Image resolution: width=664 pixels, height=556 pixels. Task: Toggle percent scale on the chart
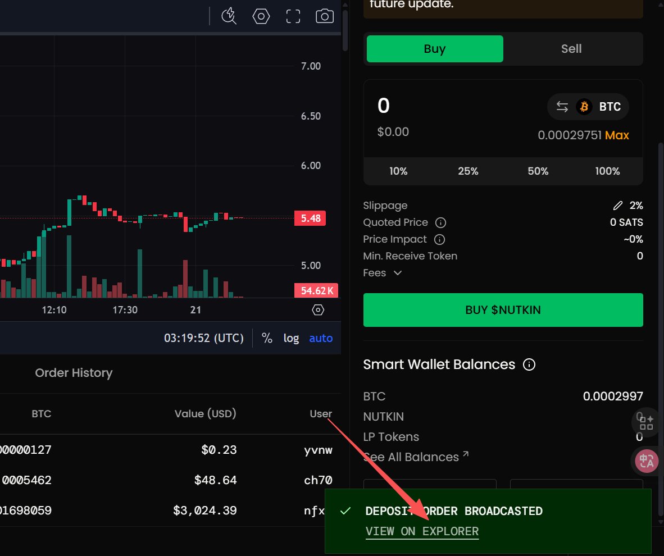pos(267,338)
